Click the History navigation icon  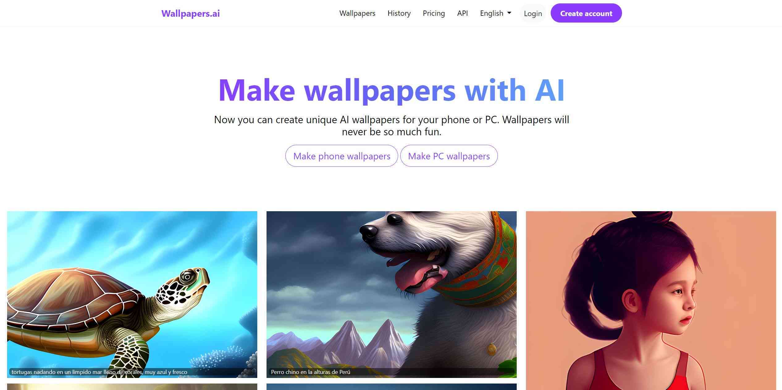tap(399, 13)
